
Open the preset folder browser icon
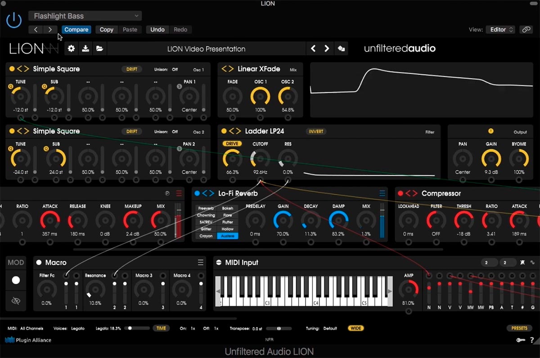click(100, 49)
